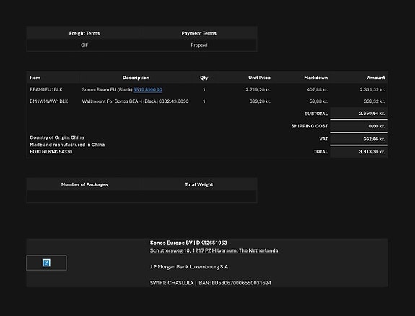Click the broken image placeholder icon

click(46, 263)
